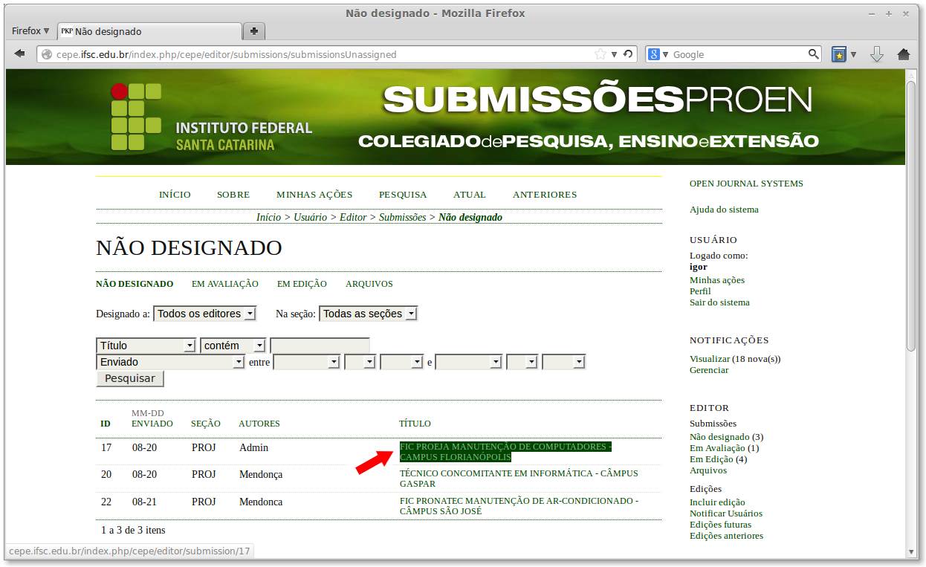Switch to the 'EM AVALIAÇÃO' tab
Viewport: 926px width, 567px height.
pyautogui.click(x=224, y=284)
